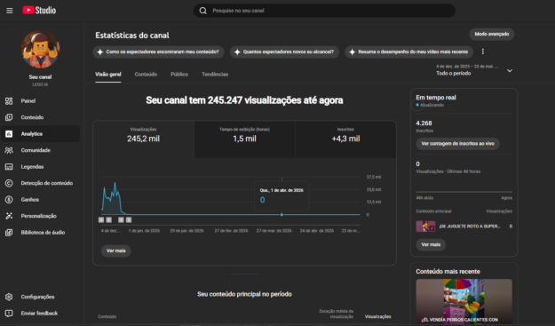Click the Enviar feedback icon
The image size is (555, 326).
click(9, 314)
